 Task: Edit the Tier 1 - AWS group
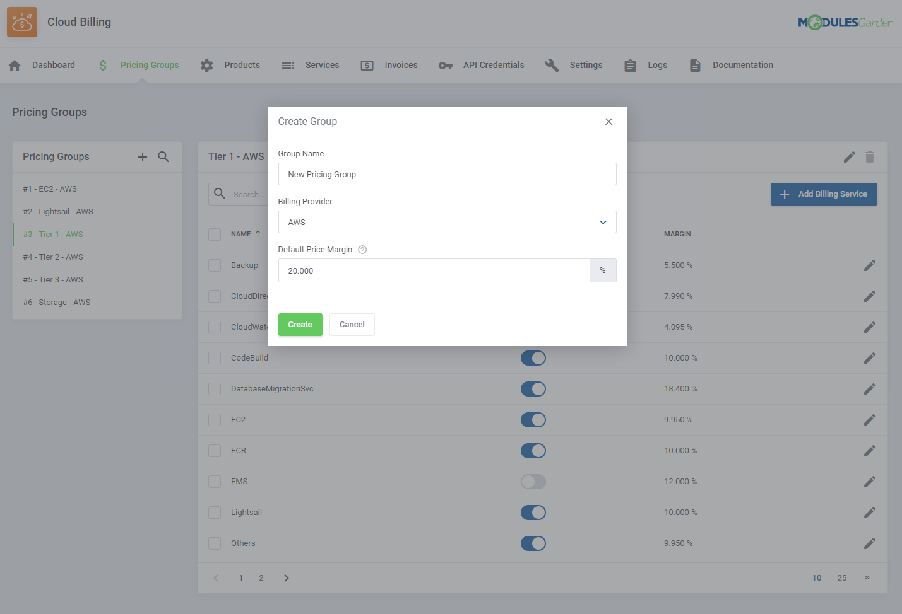pos(850,157)
